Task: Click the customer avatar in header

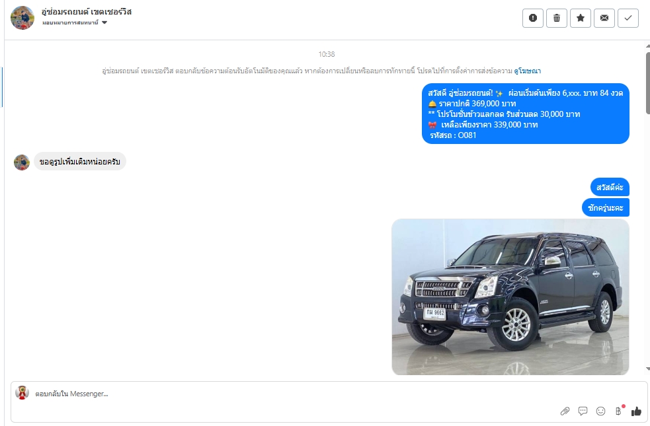Action: 22,18
